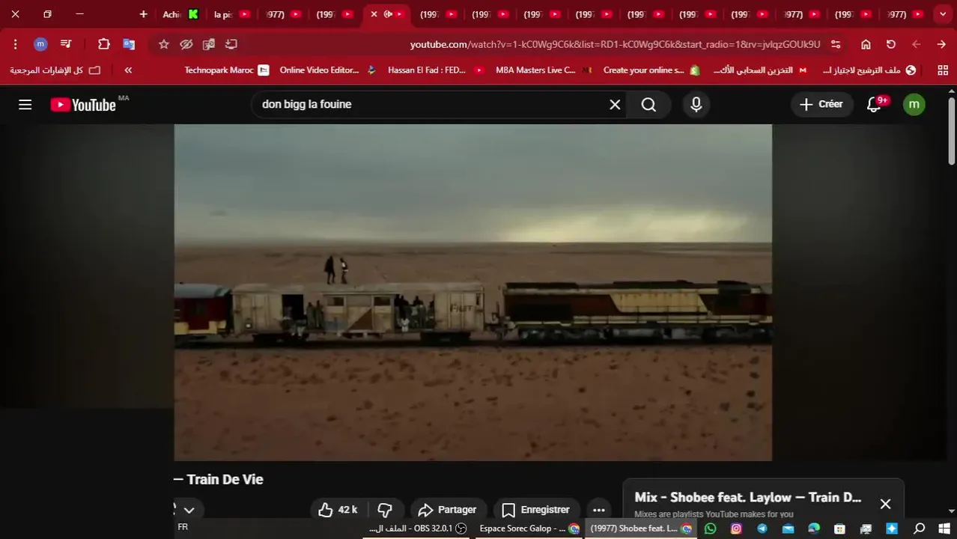The height and width of the screenshot is (539, 957).
Task: Open WhatsApp from the taskbar
Action: (710, 529)
